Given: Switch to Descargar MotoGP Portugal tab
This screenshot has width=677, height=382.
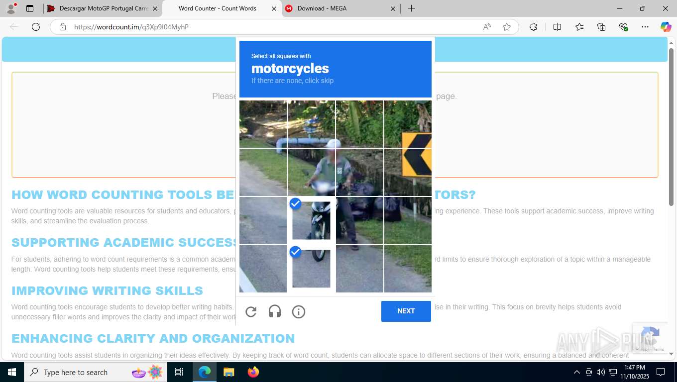Looking at the screenshot, I should [103, 8].
